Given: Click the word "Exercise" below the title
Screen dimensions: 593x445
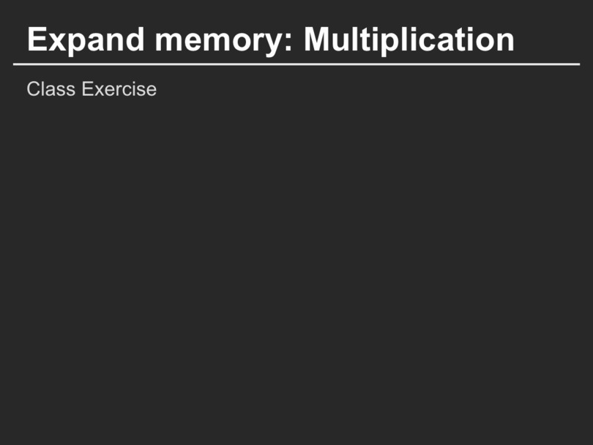Looking at the screenshot, I should pyautogui.click(x=119, y=89).
